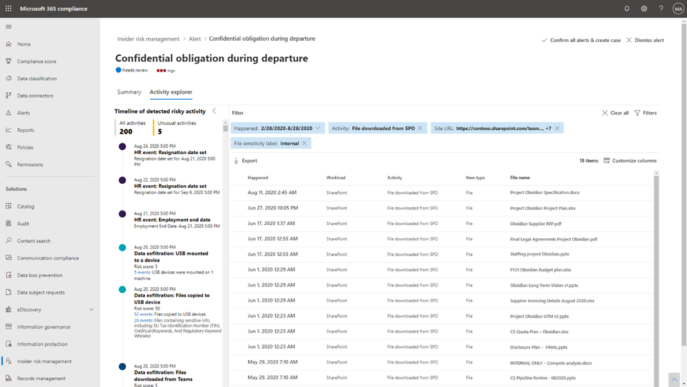Open Alerts in the sidebar
Screen dimensions: 687x387
[23, 113]
